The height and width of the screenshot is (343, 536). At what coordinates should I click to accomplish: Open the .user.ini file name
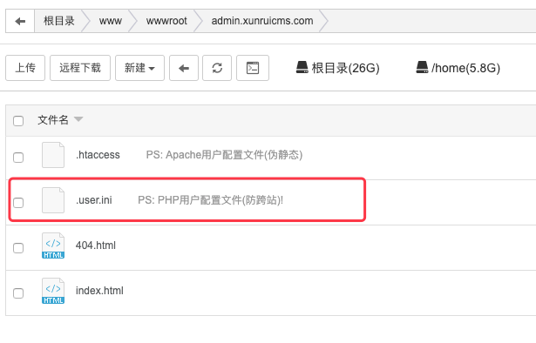[94, 200]
